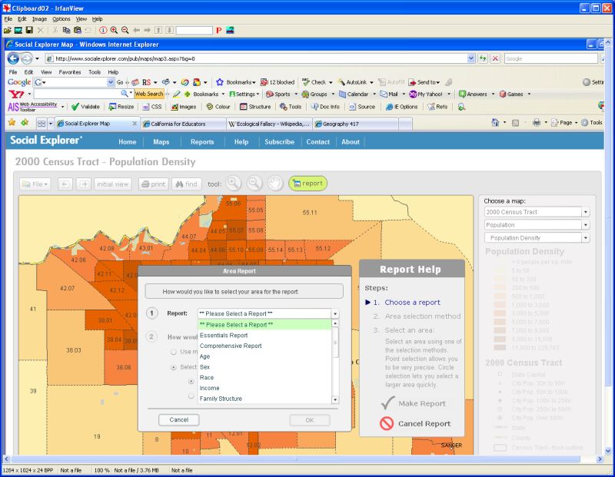Image resolution: width=615 pixels, height=477 pixels.
Task: Click the IE print icon
Action: [x=537, y=123]
